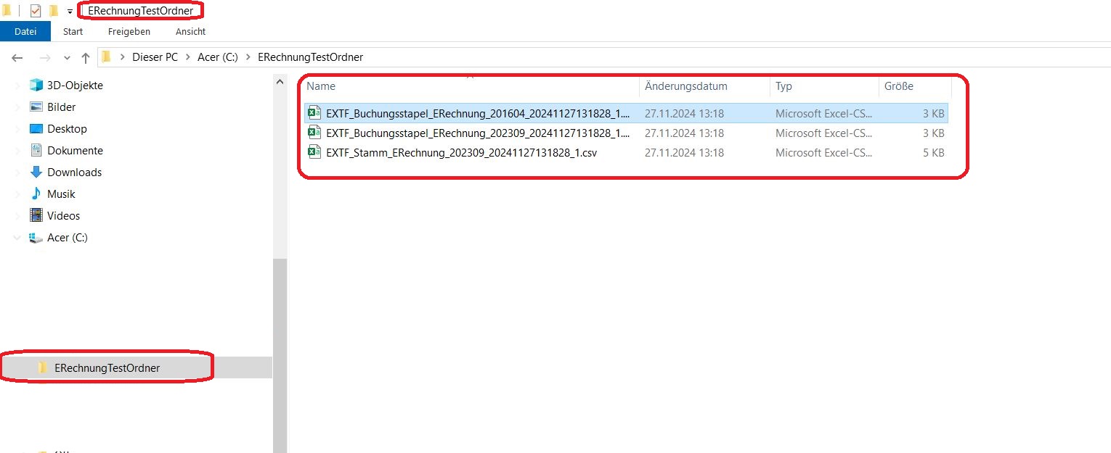The image size is (1111, 453).
Task: Open the quick access toolbar customize dropdown
Action: click(x=70, y=12)
